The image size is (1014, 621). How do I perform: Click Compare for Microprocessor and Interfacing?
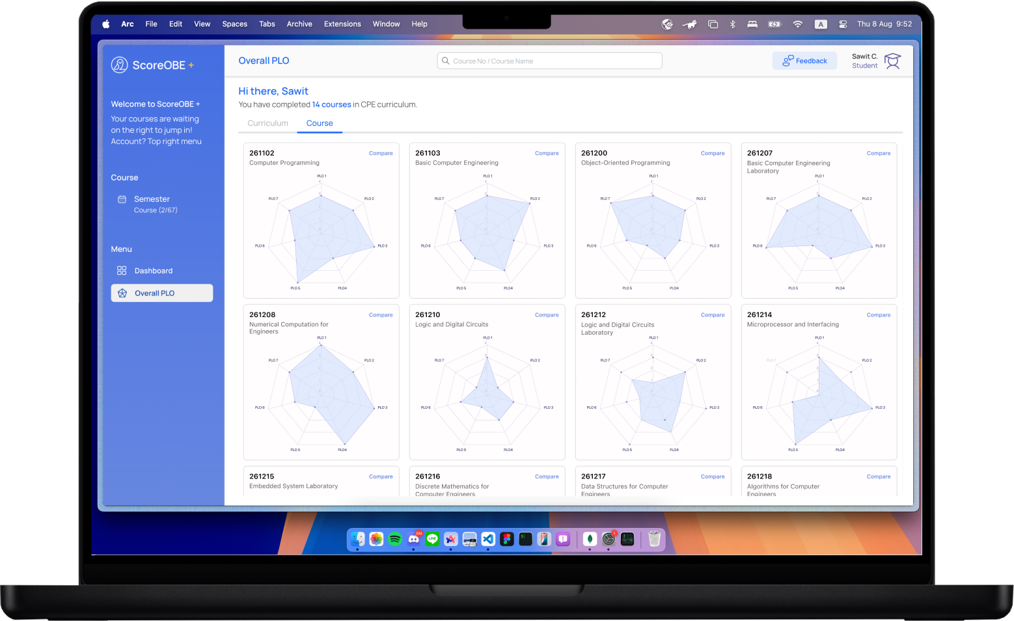click(878, 315)
